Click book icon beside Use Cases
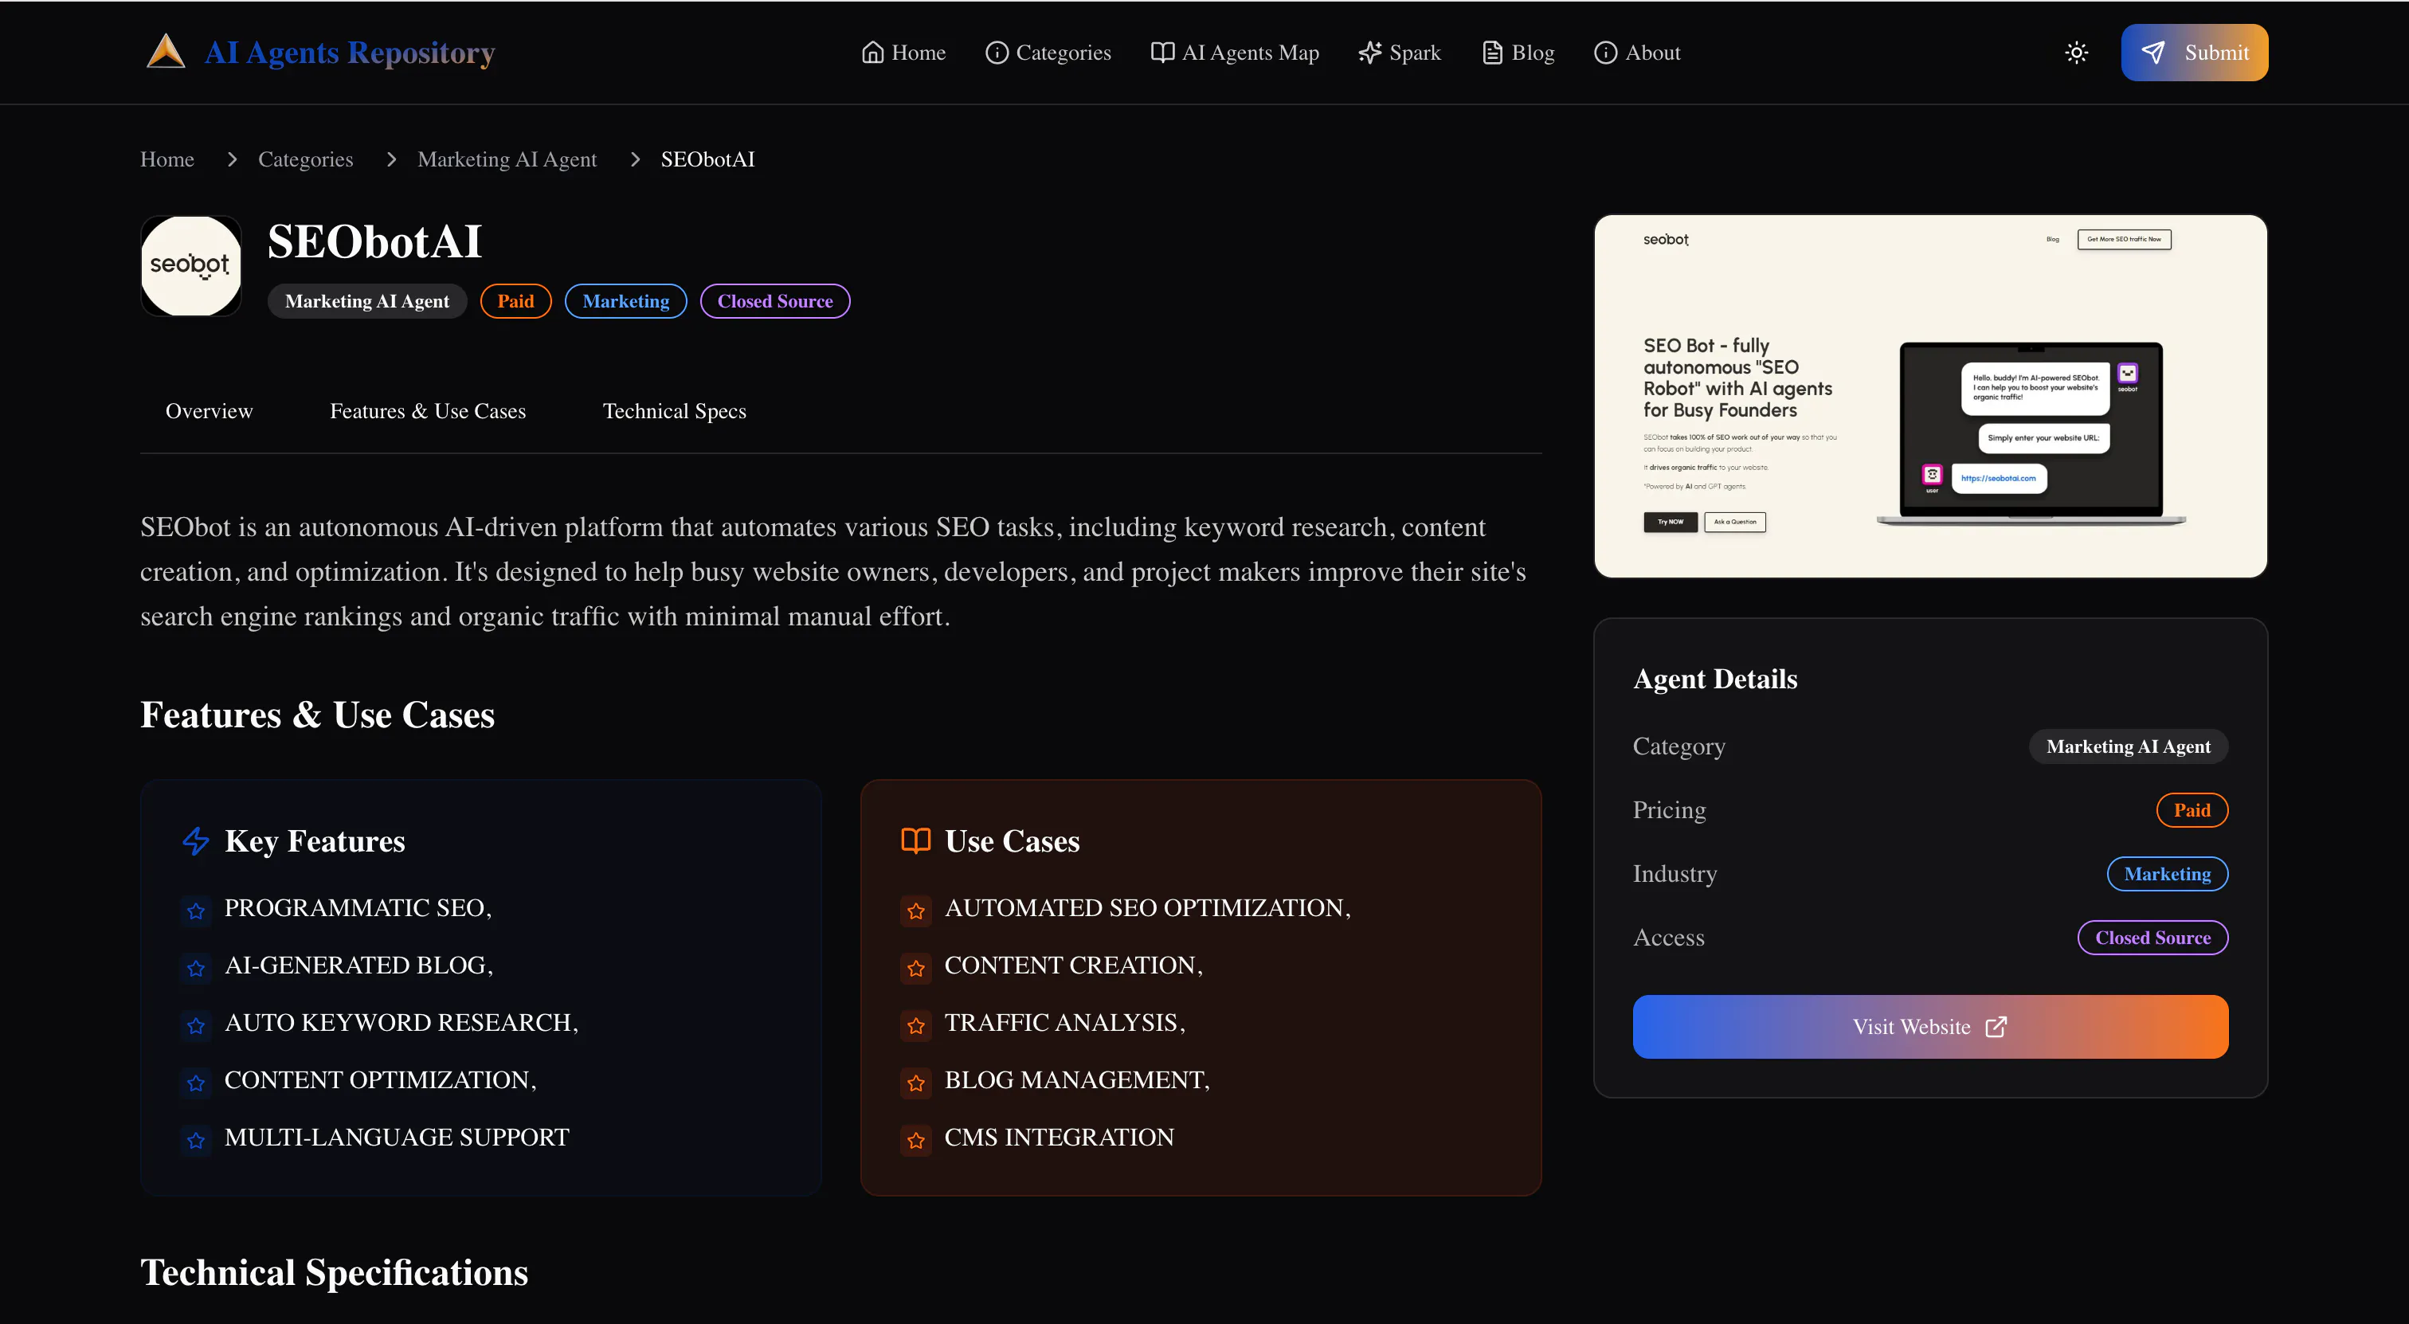Image resolution: width=2409 pixels, height=1324 pixels. (x=915, y=840)
